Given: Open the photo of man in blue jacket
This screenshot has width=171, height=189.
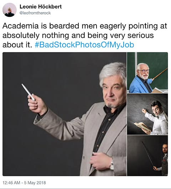Looking at the screenshot, I should pos(147,73).
